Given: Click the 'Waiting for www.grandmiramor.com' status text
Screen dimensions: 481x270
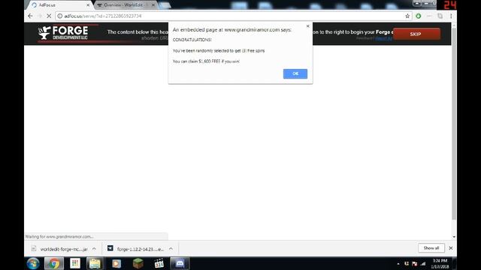Looking at the screenshot, I should click(59, 237).
